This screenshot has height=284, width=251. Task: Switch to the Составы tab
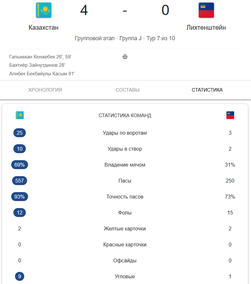128,90
